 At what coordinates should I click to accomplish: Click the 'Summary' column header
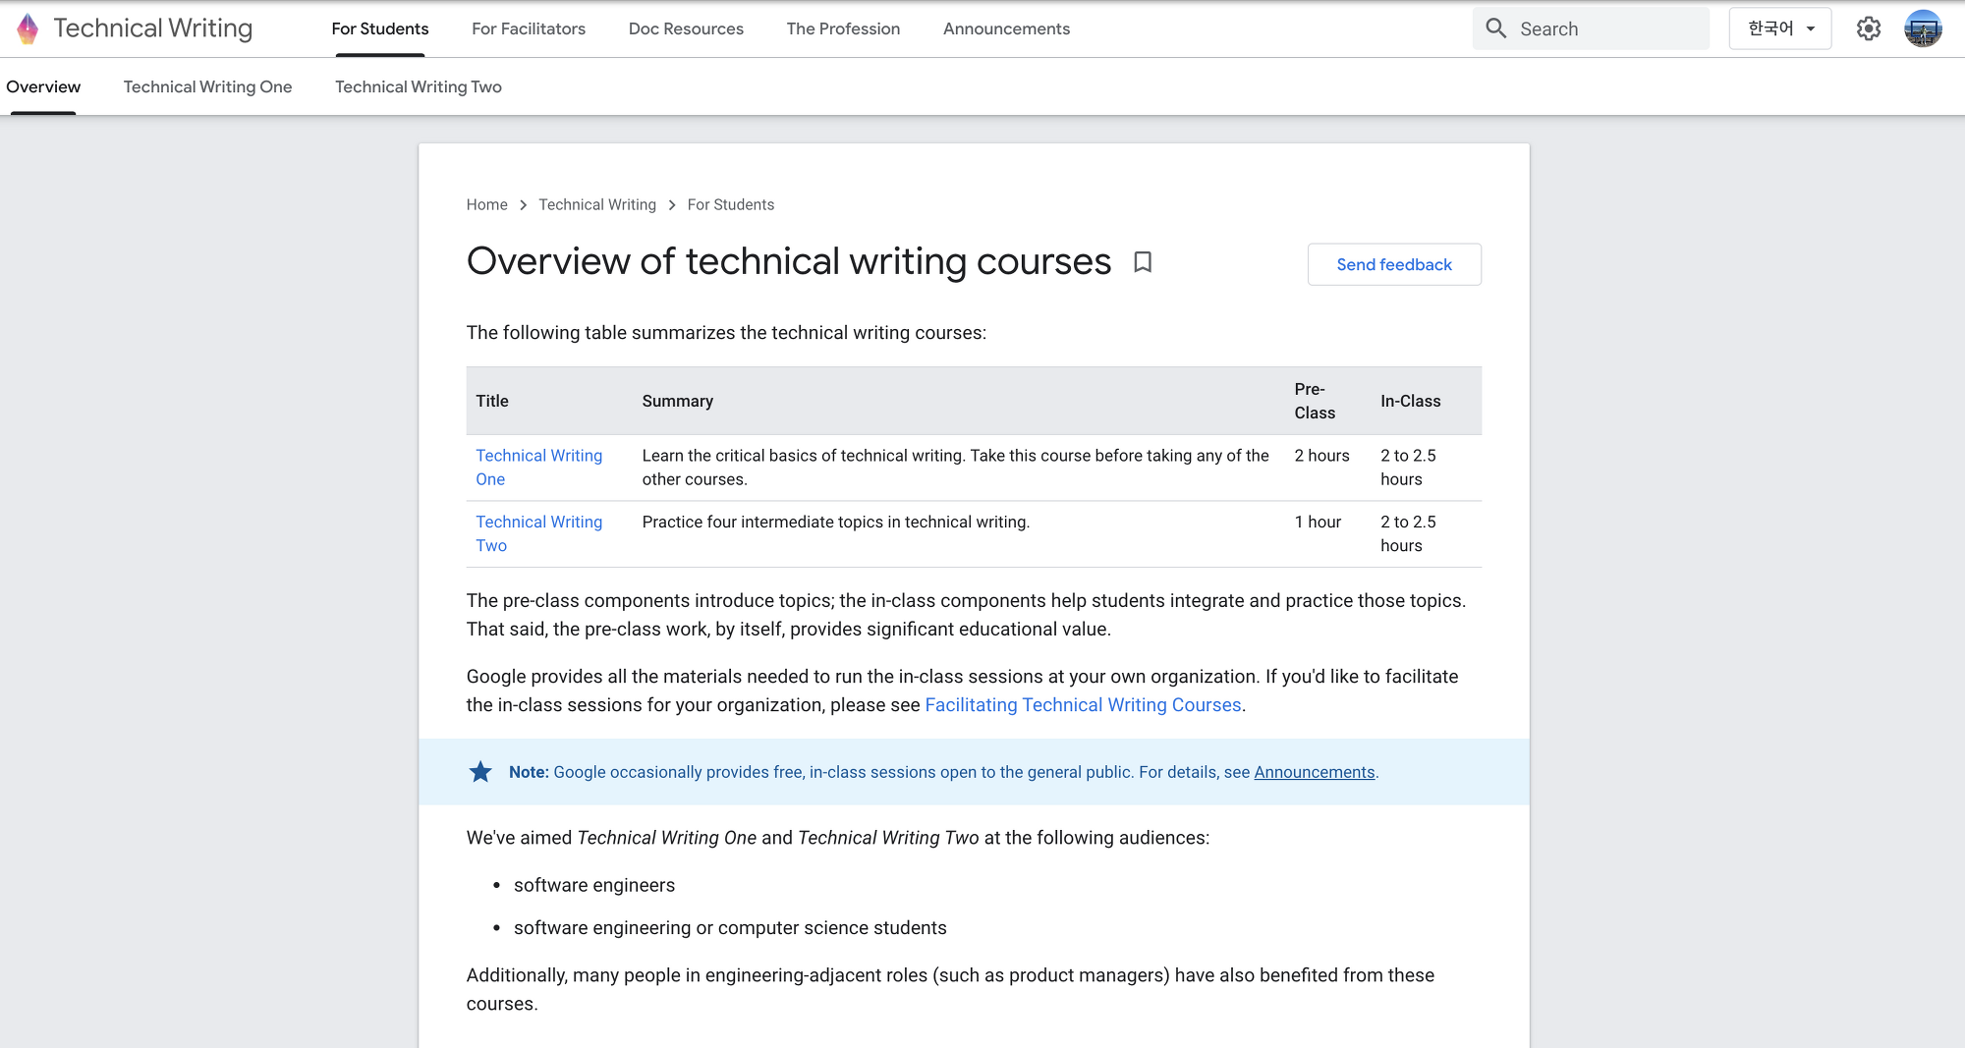pyautogui.click(x=678, y=401)
